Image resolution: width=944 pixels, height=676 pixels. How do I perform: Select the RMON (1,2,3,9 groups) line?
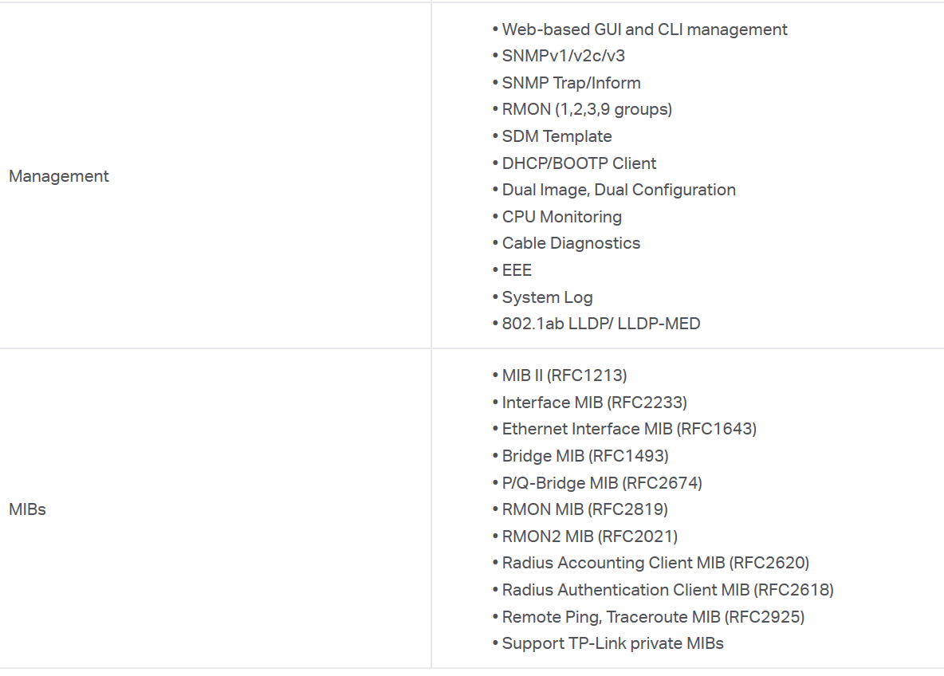tap(587, 109)
